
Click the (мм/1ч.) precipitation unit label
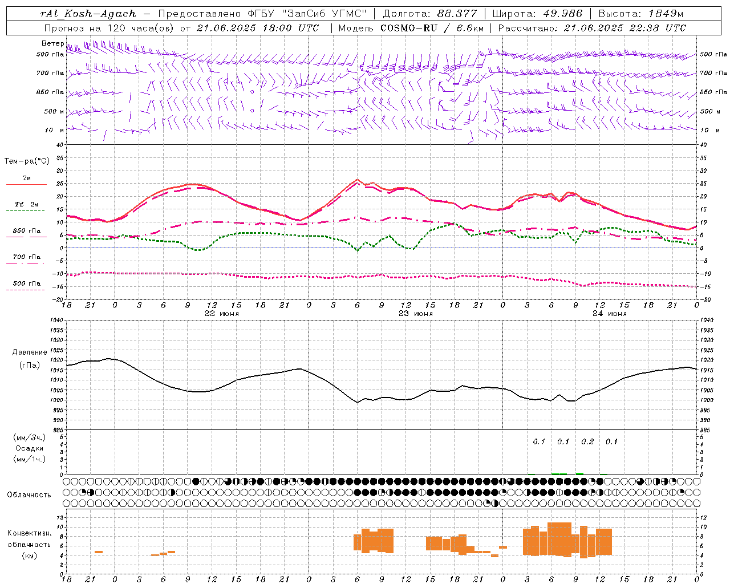[x=30, y=459]
